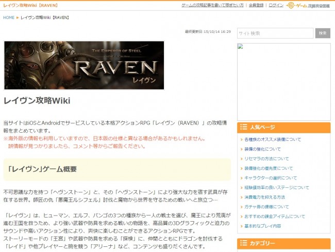335x252 pixels.
Task: Click breadcrumb text レイヴン攻略Wiki【RAVEN】
Action: click(45, 17)
